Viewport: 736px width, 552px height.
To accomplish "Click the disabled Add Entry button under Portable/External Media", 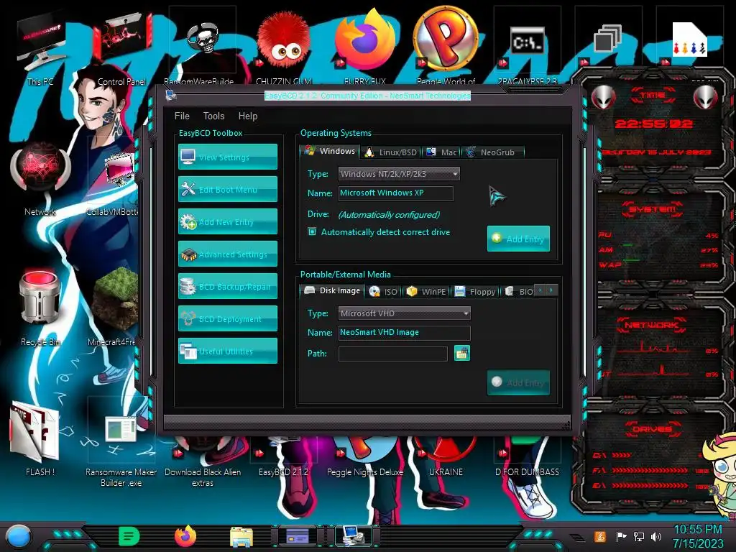I will pos(518,382).
